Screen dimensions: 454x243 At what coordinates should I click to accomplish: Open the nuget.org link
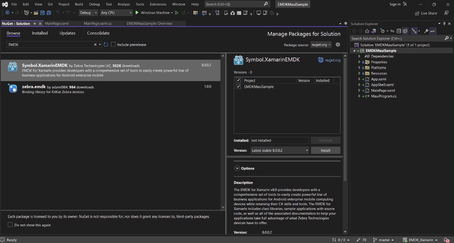(332, 60)
